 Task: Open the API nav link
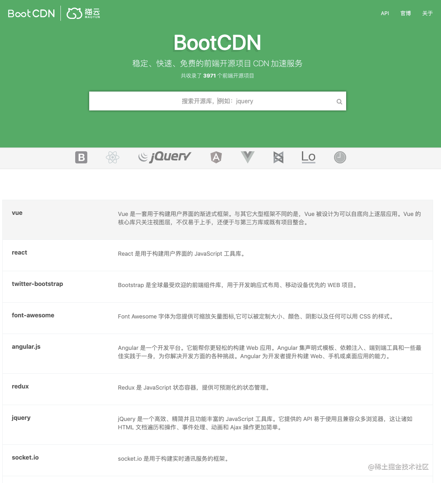pyautogui.click(x=385, y=13)
